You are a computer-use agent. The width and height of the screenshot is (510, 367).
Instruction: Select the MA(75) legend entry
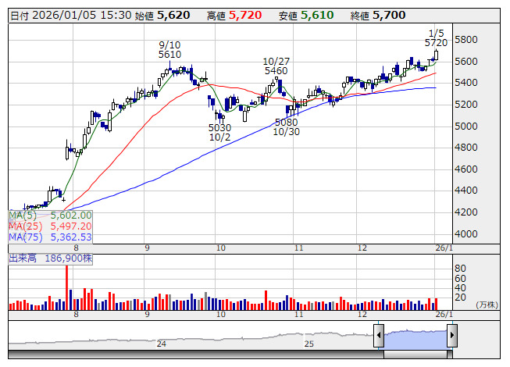point(50,237)
